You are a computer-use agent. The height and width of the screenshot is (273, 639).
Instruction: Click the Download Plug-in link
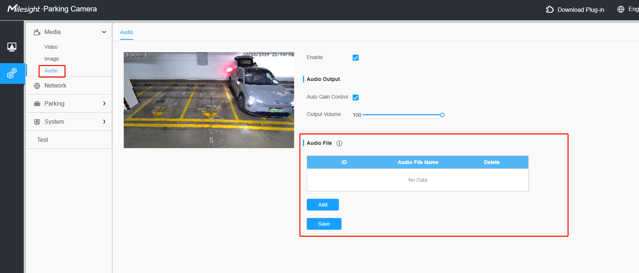click(581, 10)
